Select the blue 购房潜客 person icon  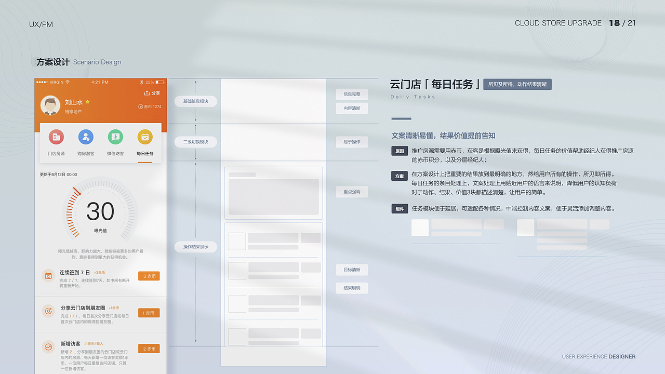(x=86, y=137)
